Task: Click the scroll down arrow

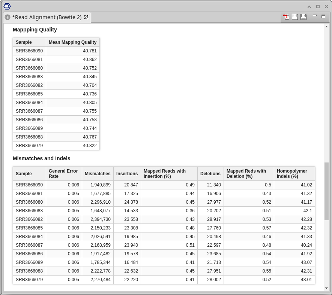Action: click(x=326, y=288)
